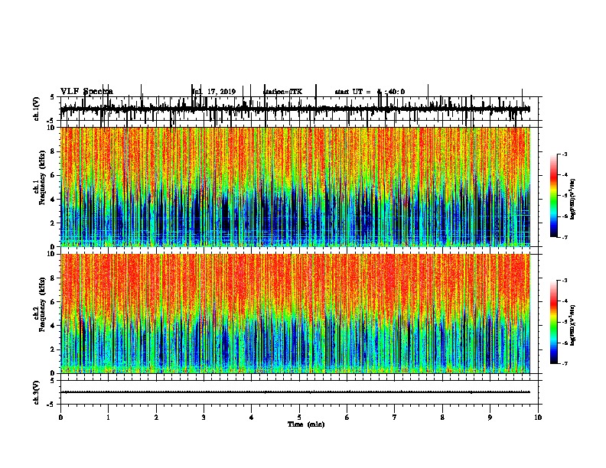This screenshot has width=606, height=468.
Task: Click the ch.2 spectrogram color scale bar
Action: [x=554, y=322]
